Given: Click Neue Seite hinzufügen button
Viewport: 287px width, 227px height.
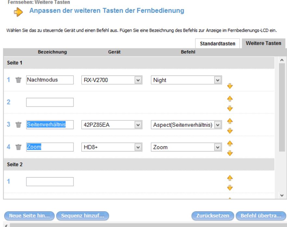Looking at the screenshot, I should 29,215.
